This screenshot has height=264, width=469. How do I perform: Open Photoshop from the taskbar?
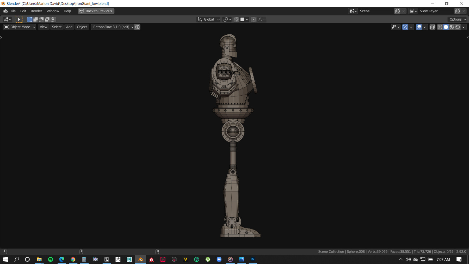click(x=253, y=259)
